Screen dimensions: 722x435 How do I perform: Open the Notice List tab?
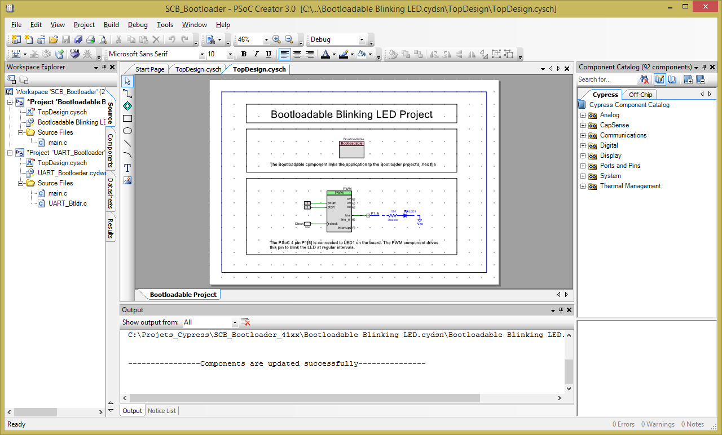pyautogui.click(x=161, y=411)
